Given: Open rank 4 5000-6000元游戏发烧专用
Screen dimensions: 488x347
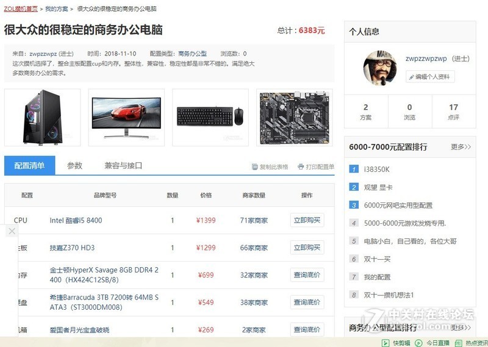Looking at the screenshot, I should click(405, 223).
